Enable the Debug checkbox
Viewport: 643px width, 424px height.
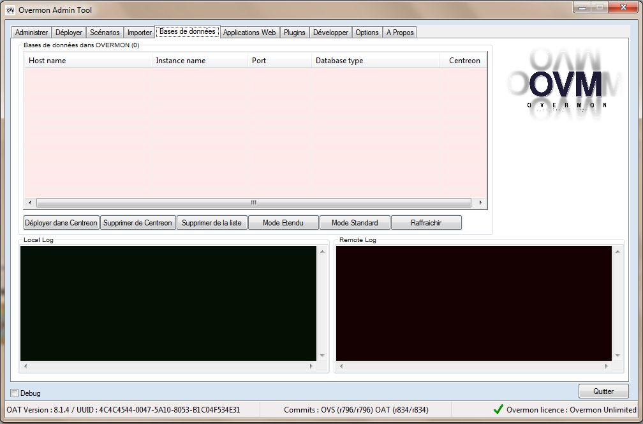[x=14, y=393]
